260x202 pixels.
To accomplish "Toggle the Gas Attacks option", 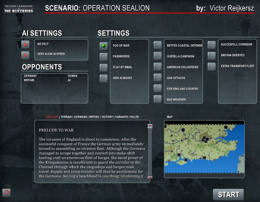I will click(x=157, y=77).
